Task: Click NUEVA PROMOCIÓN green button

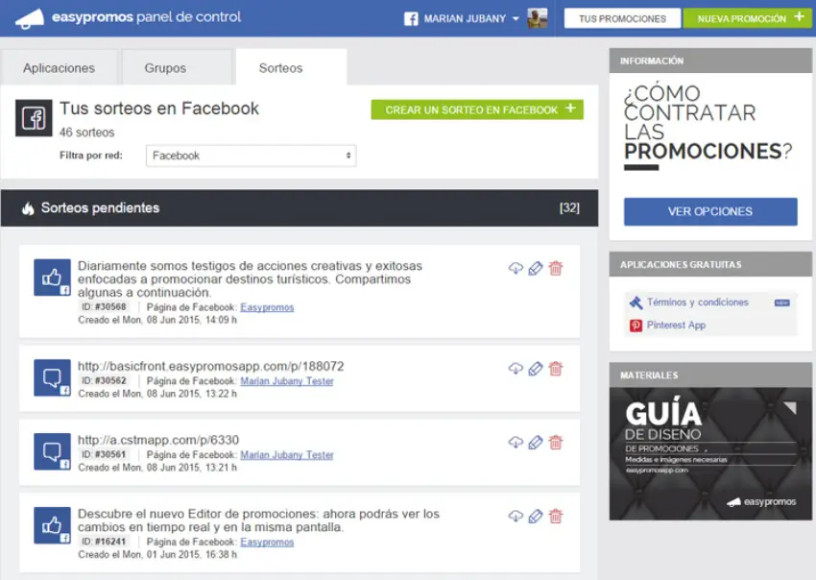Action: tap(748, 18)
